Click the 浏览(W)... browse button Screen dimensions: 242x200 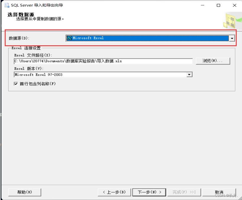click(213, 61)
